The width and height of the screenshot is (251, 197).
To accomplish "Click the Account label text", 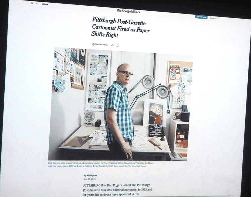I will [x=213, y=18].
